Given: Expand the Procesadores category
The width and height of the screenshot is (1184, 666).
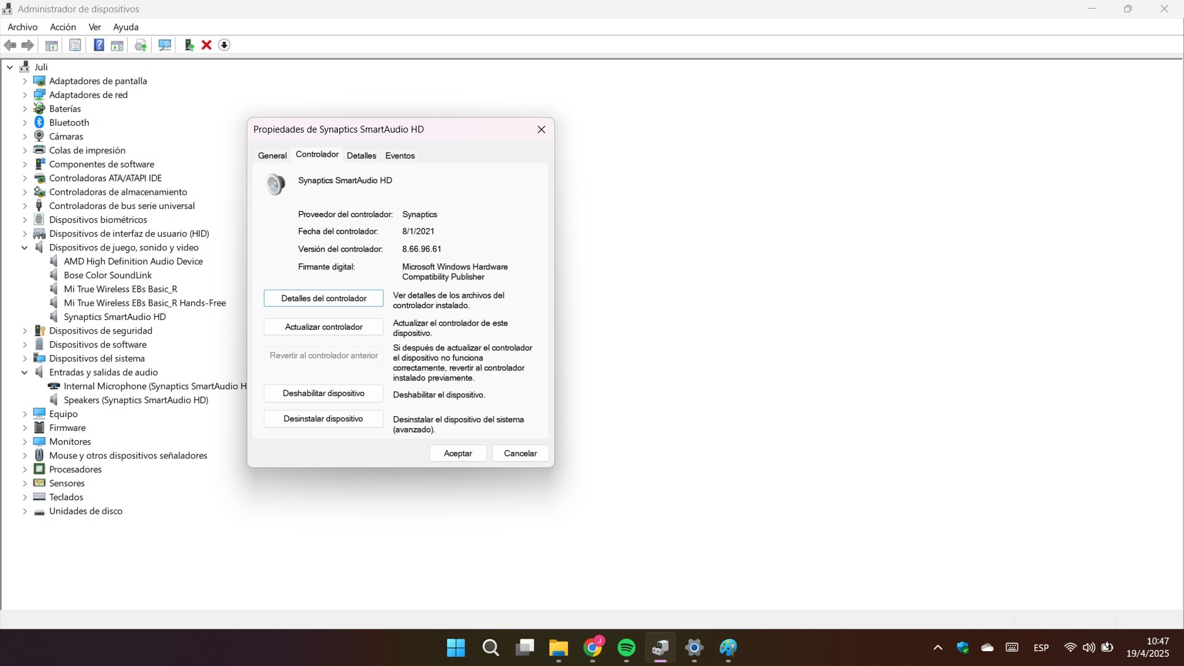Looking at the screenshot, I should [x=25, y=469].
